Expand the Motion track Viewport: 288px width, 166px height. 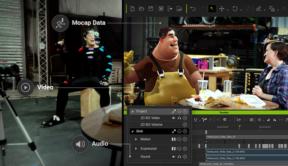pos(136,139)
